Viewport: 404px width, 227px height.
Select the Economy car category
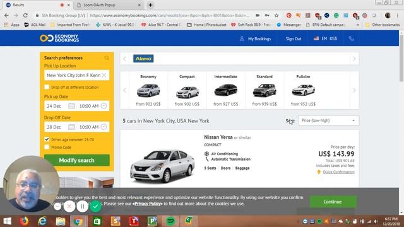(x=148, y=90)
